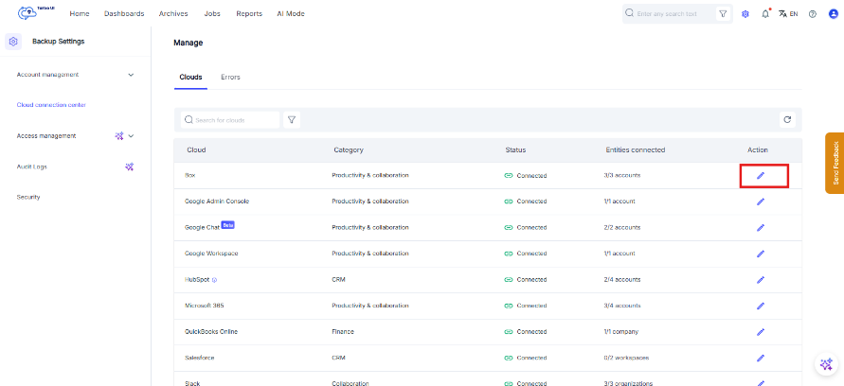Edit the Google Chat connection

[761, 227]
